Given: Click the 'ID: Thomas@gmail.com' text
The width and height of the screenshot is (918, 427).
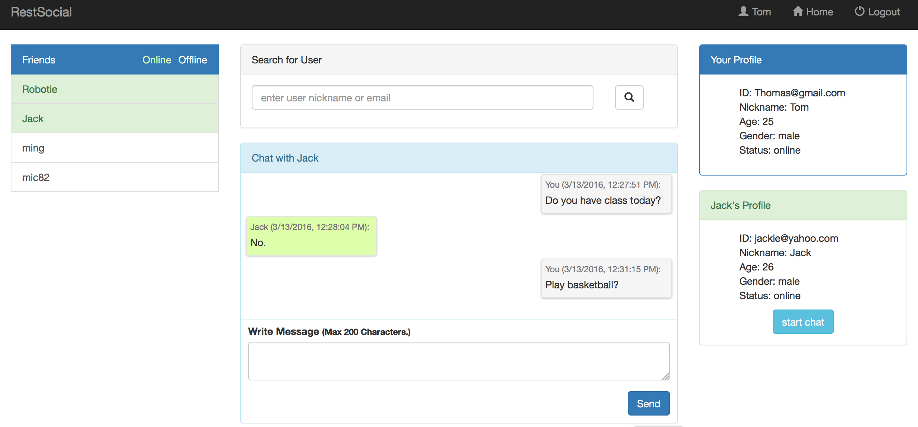Looking at the screenshot, I should tap(792, 93).
